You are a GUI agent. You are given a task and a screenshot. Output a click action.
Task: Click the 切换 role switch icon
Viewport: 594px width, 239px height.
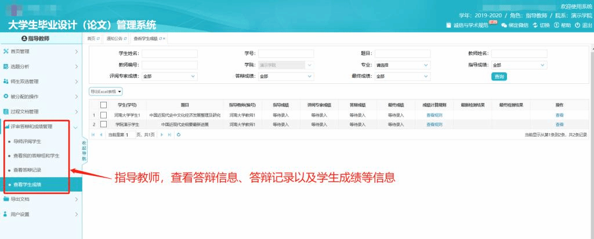click(x=534, y=25)
